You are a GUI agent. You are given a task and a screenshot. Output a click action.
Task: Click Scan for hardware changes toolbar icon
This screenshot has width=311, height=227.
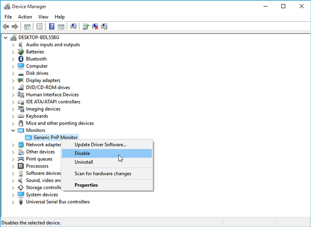(x=74, y=27)
